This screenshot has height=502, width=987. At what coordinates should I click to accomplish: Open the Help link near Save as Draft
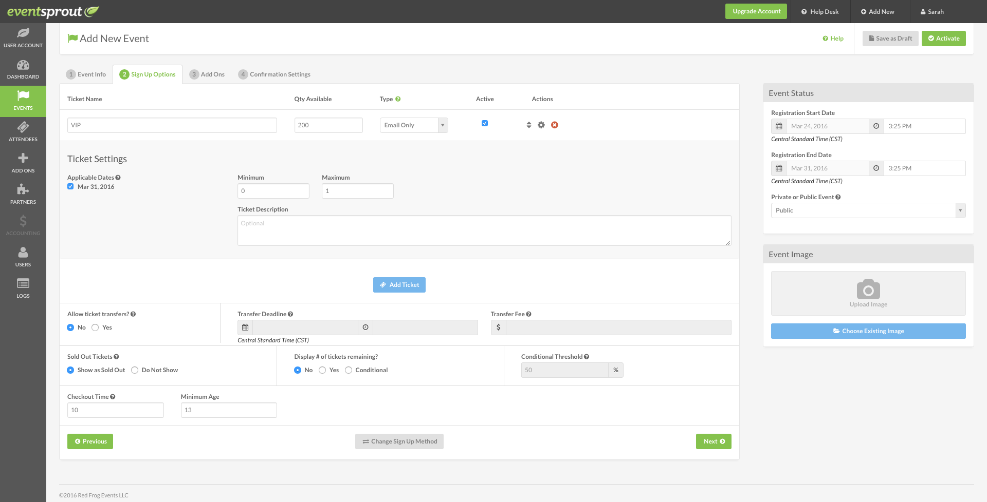tap(833, 38)
